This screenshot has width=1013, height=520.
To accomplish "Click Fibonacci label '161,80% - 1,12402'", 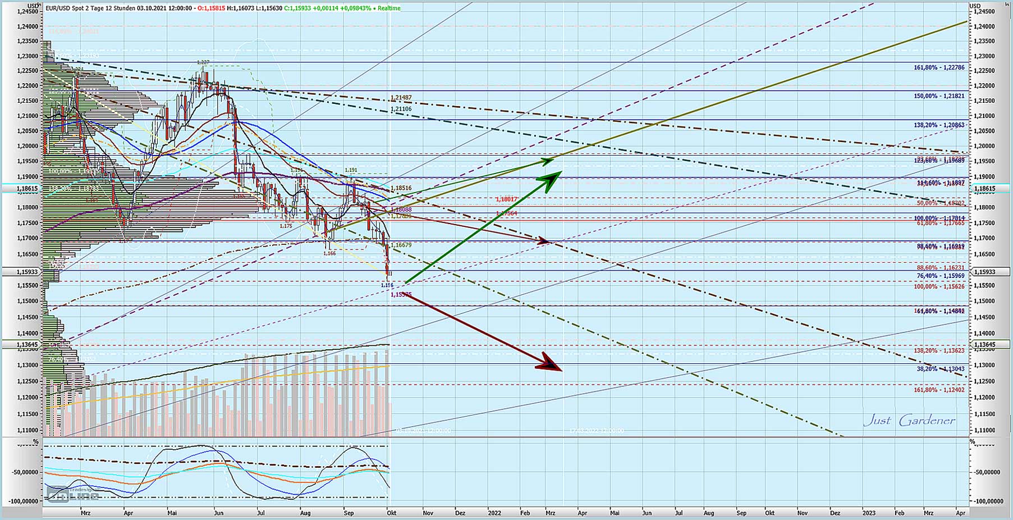I will (939, 390).
